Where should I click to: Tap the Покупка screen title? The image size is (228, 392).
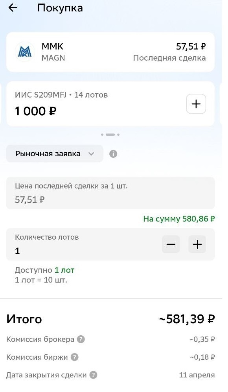(59, 7)
